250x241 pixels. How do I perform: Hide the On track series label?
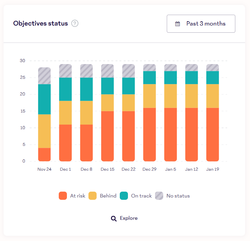point(141,196)
